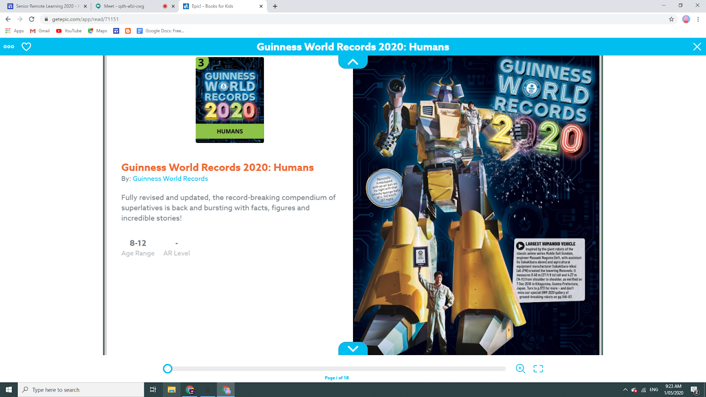Click the robot cover page image
Viewport: 706px width, 397px height.
(x=477, y=205)
